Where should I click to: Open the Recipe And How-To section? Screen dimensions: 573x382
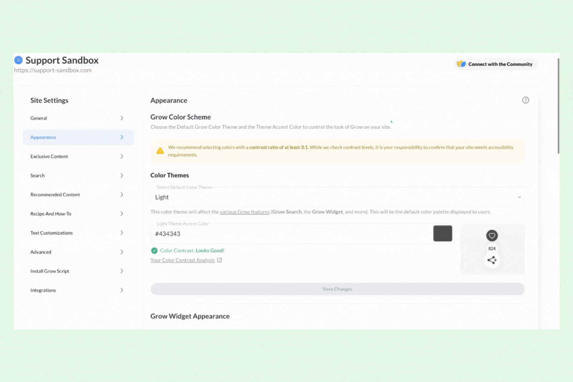[51, 214]
